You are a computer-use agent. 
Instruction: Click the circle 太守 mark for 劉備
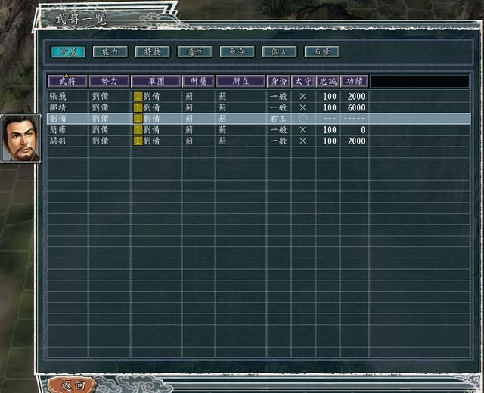(x=302, y=119)
